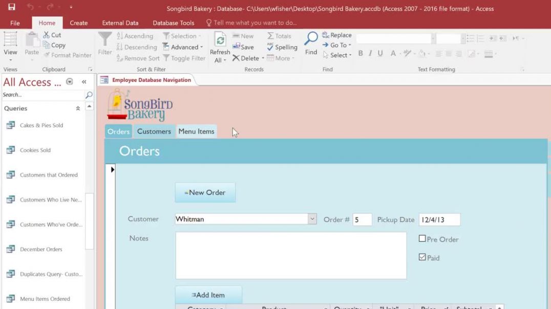Switch to the Menu Items form tab
Image resolution: width=551 pixels, height=309 pixels.
pyautogui.click(x=197, y=131)
